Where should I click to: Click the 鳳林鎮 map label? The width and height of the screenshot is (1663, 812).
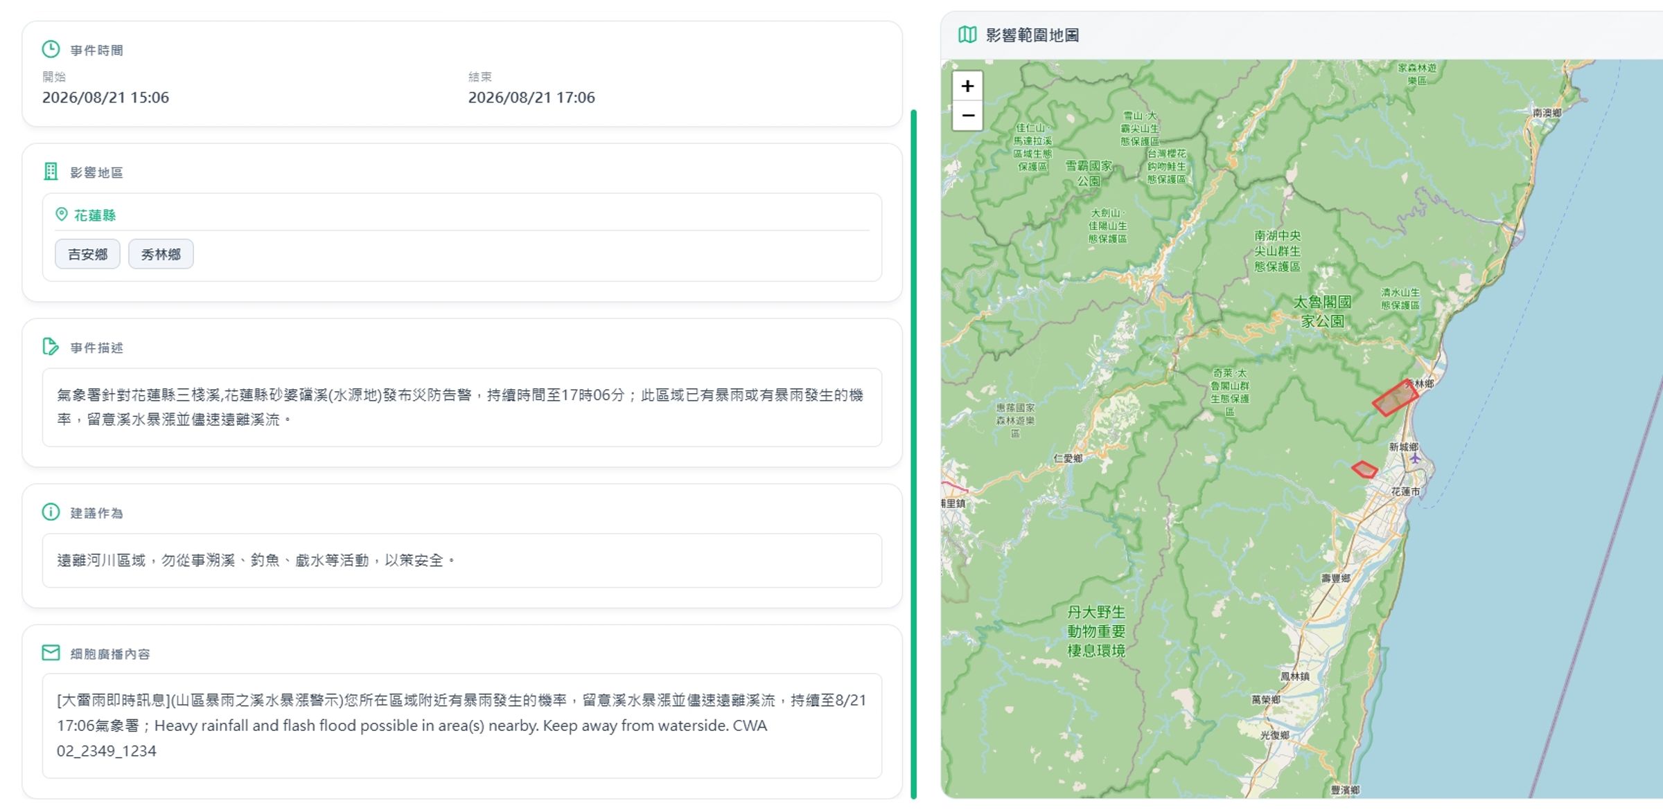1294,676
